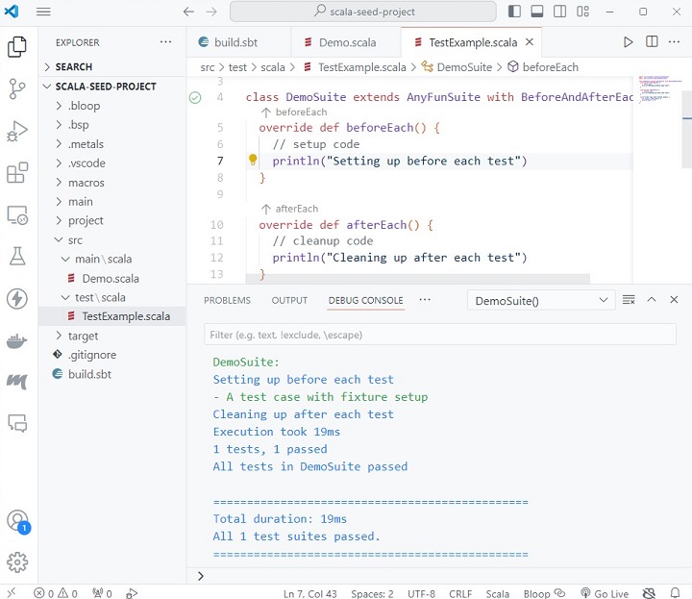Open the Testing flask icon
Viewport: 692px width, 599px height.
click(17, 256)
